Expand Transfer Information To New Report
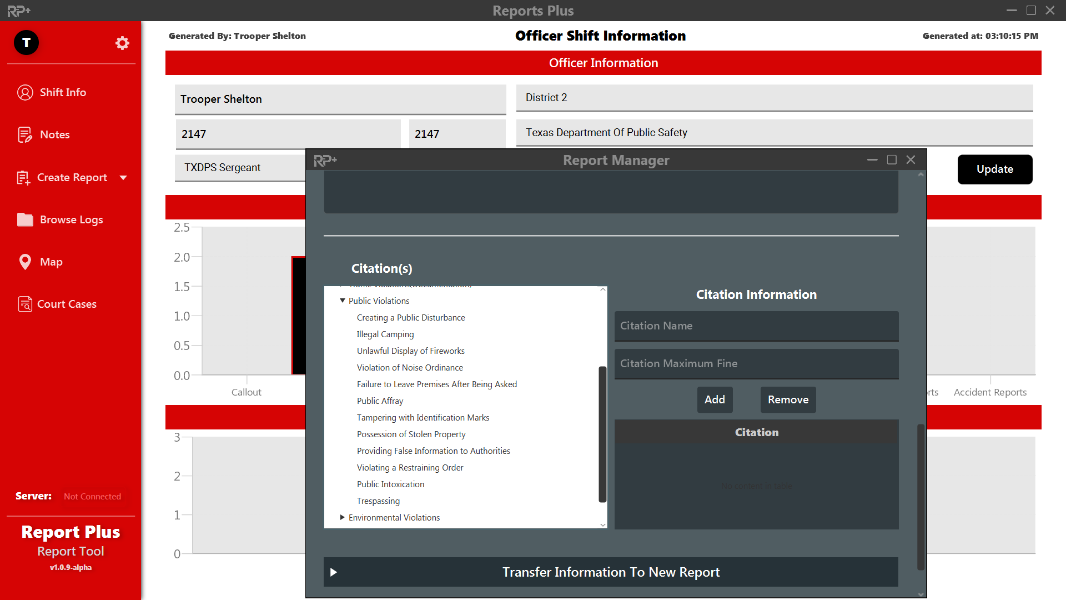This screenshot has height=600, width=1066. [x=334, y=572]
